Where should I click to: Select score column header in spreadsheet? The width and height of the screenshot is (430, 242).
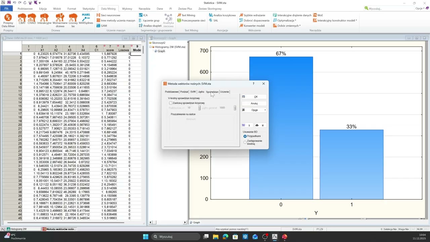pyautogui.click(x=110, y=48)
